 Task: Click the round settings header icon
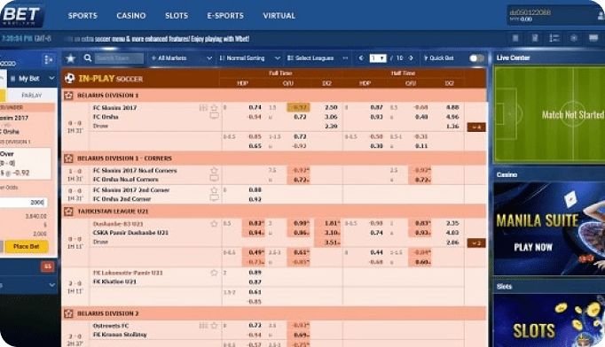[574, 38]
